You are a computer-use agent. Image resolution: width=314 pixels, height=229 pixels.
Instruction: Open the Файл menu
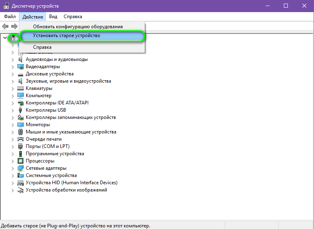point(10,17)
